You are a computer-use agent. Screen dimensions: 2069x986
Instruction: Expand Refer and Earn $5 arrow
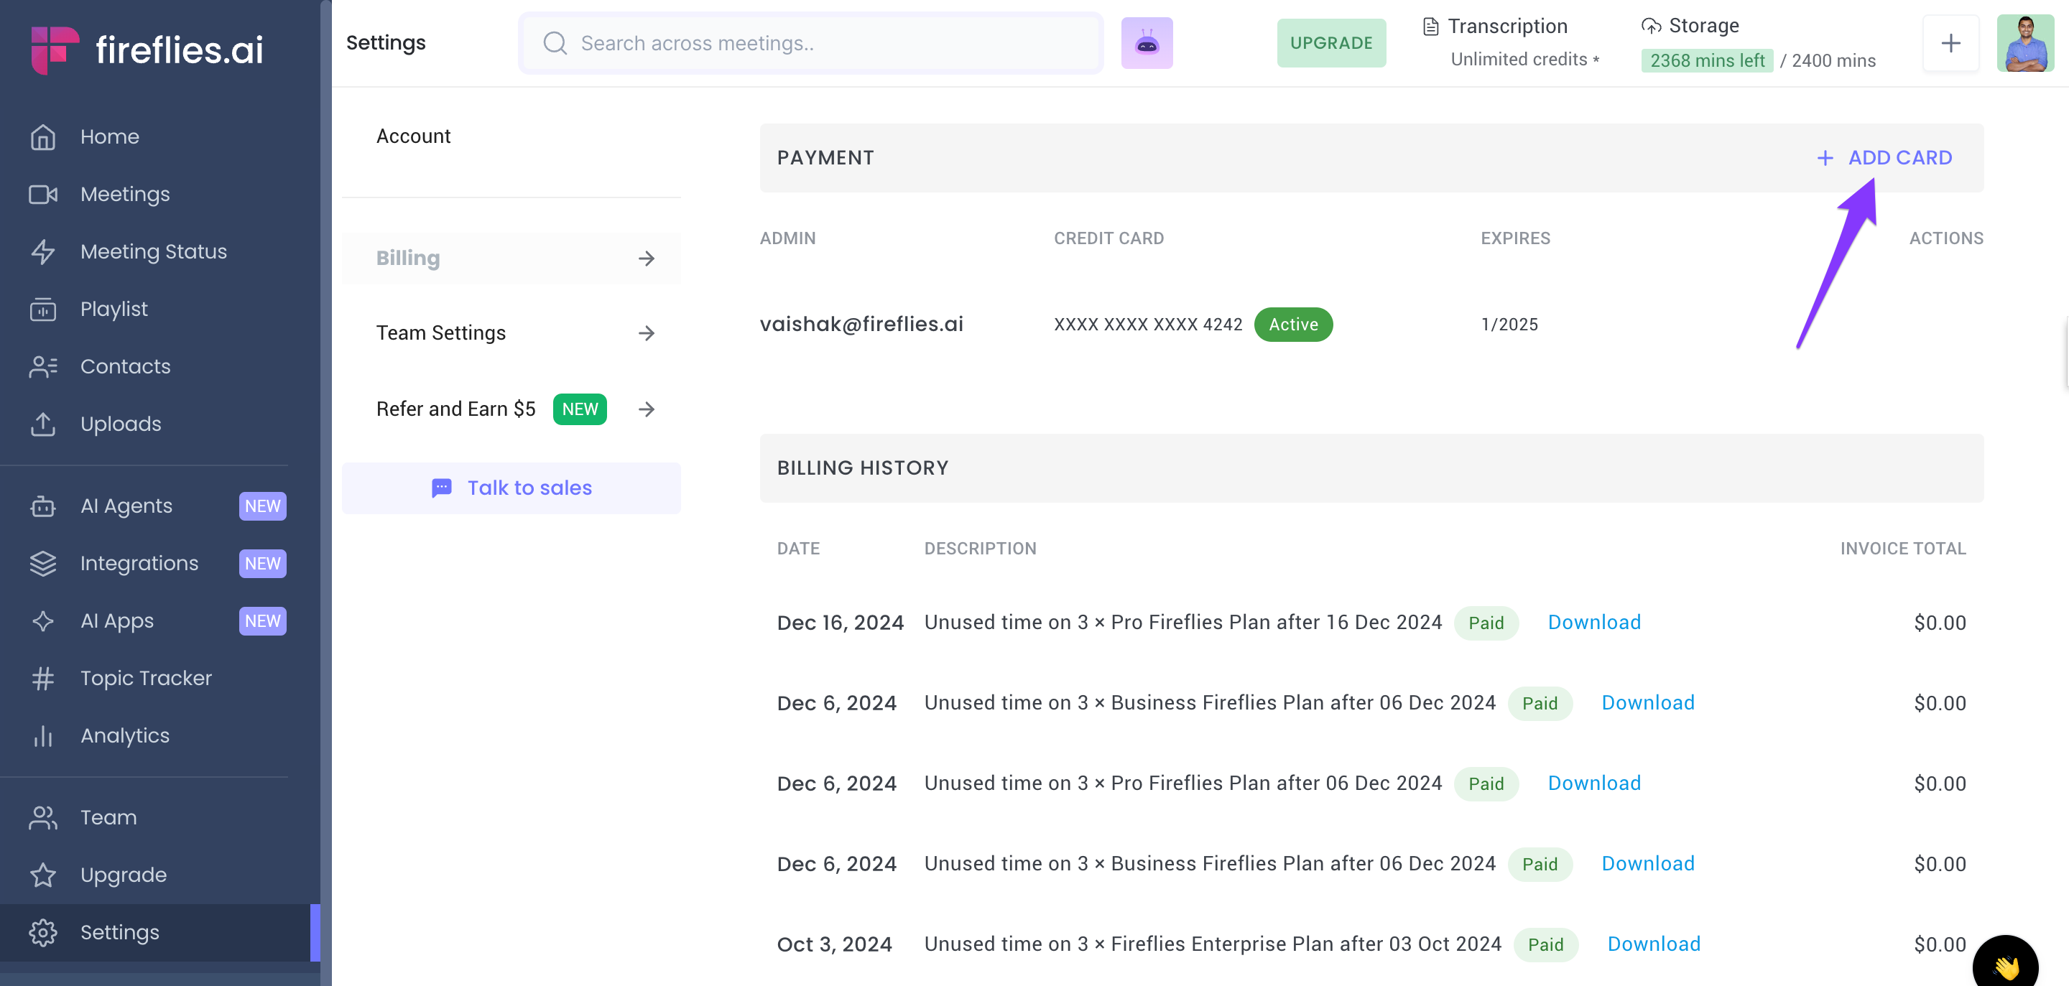click(646, 409)
